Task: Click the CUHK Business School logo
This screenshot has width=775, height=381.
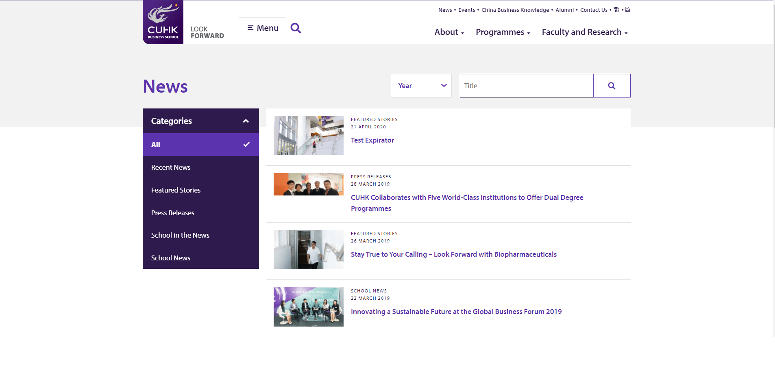Action: pyautogui.click(x=163, y=22)
